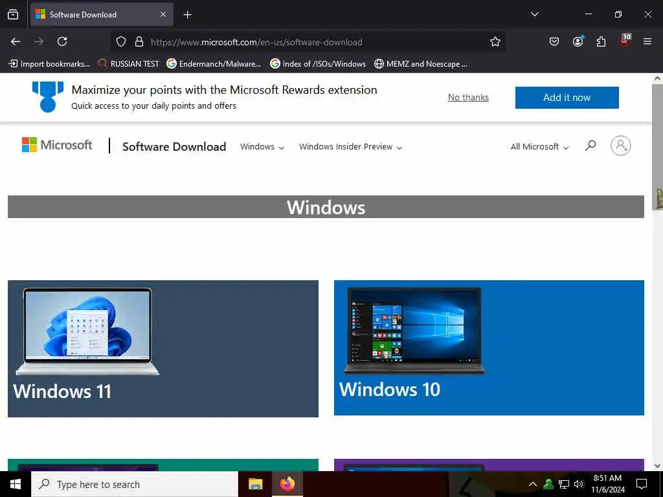This screenshot has width=663, height=497.
Task: Open the Firefox account icon
Action: click(x=578, y=41)
